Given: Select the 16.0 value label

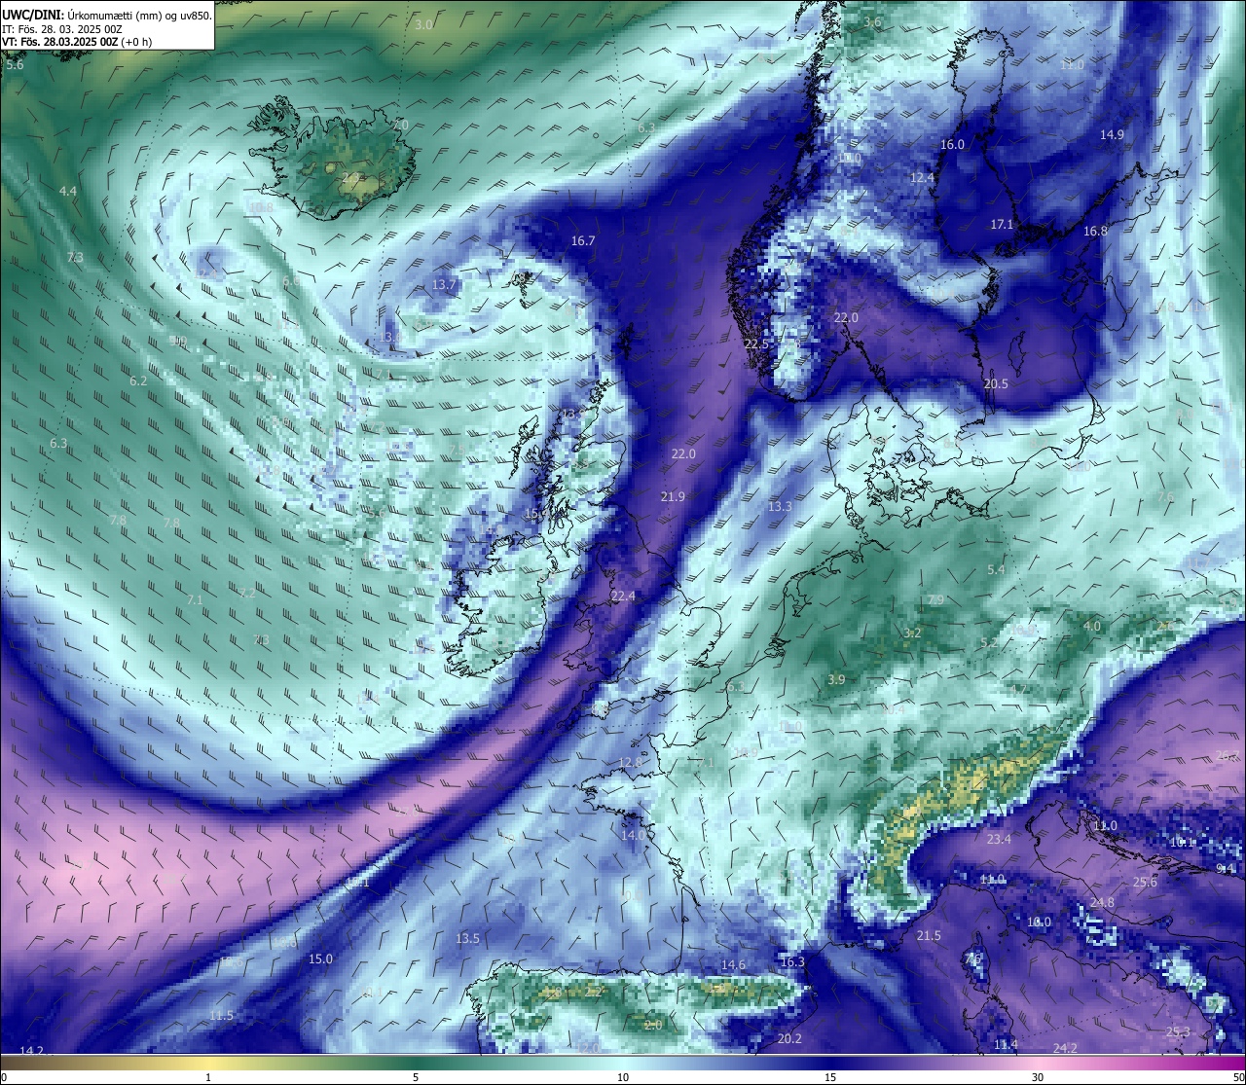Looking at the screenshot, I should click(x=952, y=144).
